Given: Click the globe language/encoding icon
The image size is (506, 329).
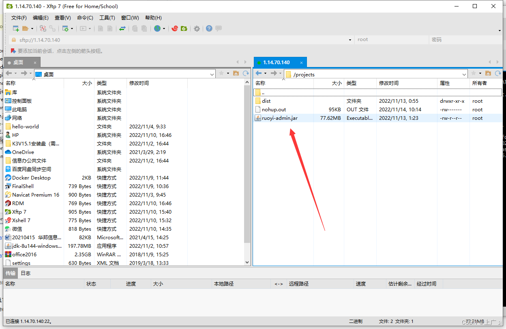Looking at the screenshot, I should point(157,28).
